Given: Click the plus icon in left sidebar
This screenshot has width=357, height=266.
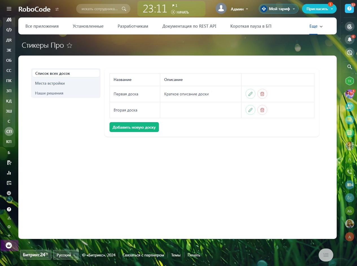Looking at the screenshot, I should (x=9, y=236).
